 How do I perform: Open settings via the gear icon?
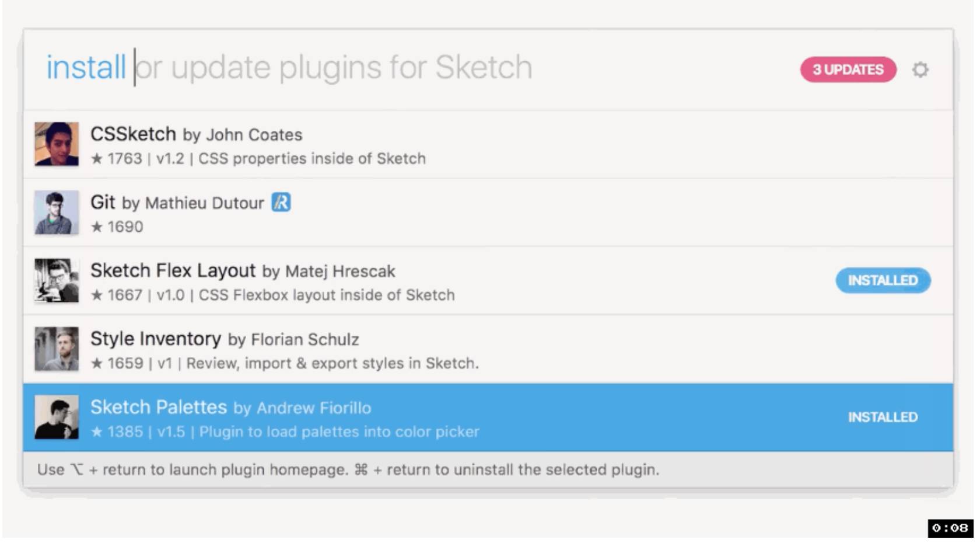coord(920,69)
